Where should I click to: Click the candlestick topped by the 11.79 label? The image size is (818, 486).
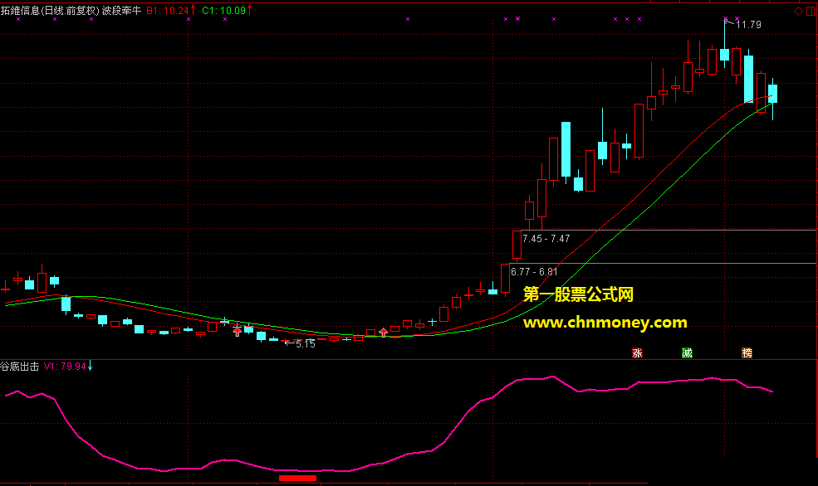[725, 44]
